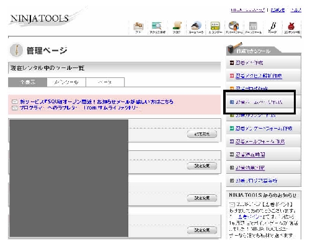Click black arrow icon beside 忍者アド作成
The width and height of the screenshot is (310, 245).
232,62
